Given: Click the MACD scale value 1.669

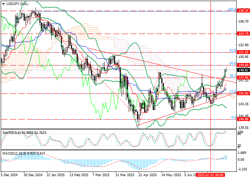Looking at the screenshot, I should pyautogui.click(x=242, y=153).
